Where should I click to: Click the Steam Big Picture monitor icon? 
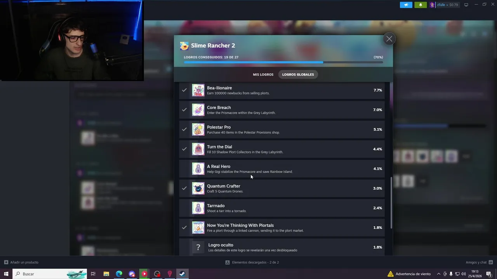466,5
